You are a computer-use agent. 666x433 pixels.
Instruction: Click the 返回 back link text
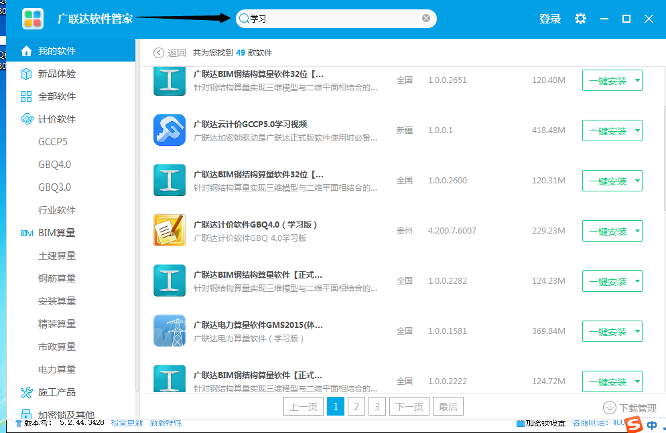177,53
